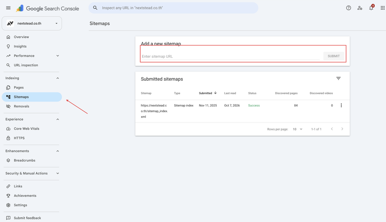Click the Achievements trophy icon
386x222 pixels.
tap(8, 196)
